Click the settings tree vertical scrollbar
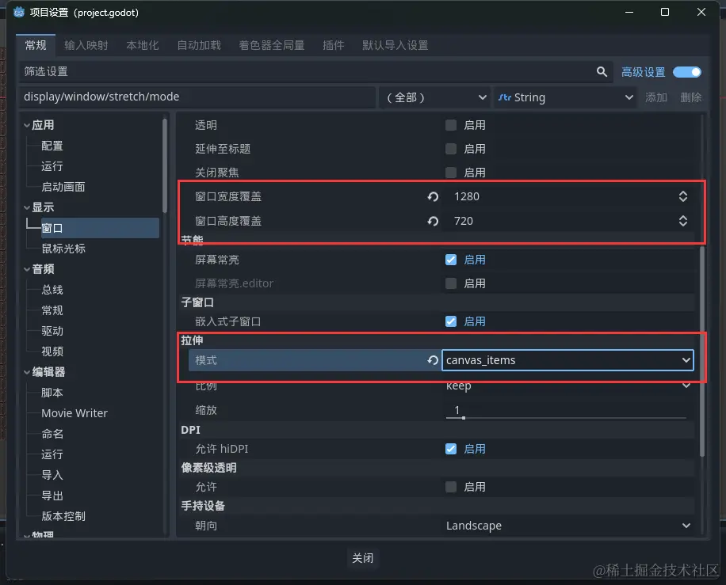This screenshot has height=585, width=726. tap(164, 165)
